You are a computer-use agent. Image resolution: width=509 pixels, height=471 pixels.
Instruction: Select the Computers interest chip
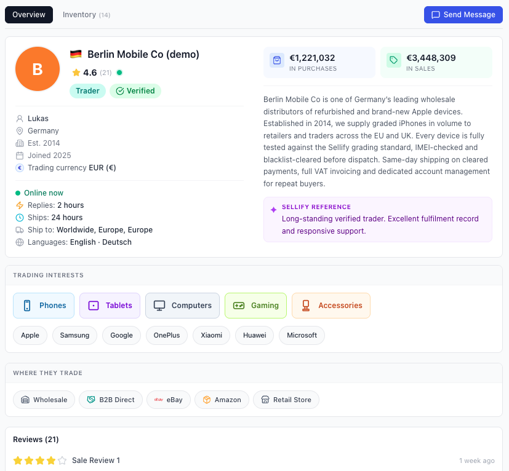(x=182, y=306)
